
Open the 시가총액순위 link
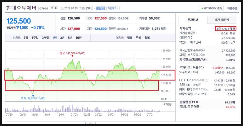(188, 33)
